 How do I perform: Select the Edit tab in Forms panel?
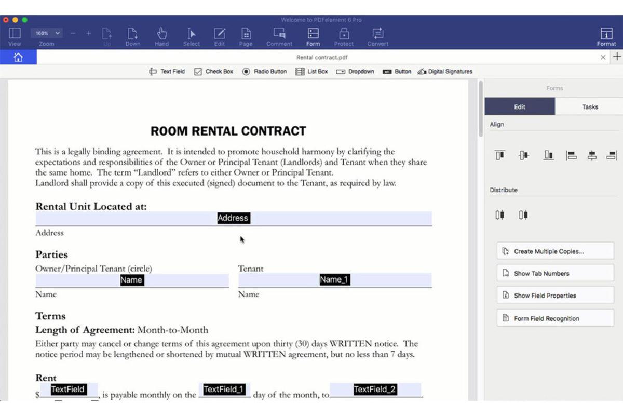tap(520, 107)
